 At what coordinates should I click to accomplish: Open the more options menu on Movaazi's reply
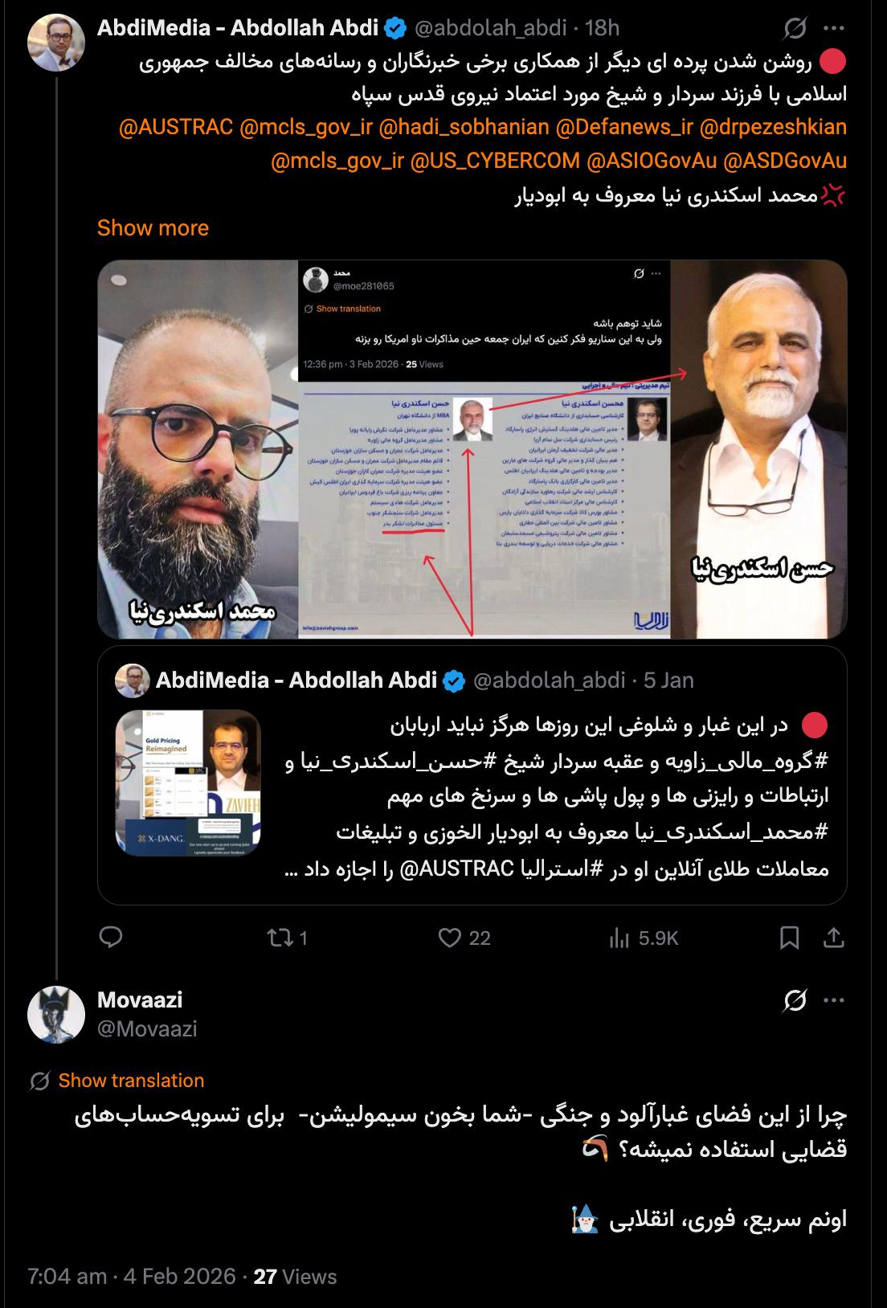coord(833,1001)
